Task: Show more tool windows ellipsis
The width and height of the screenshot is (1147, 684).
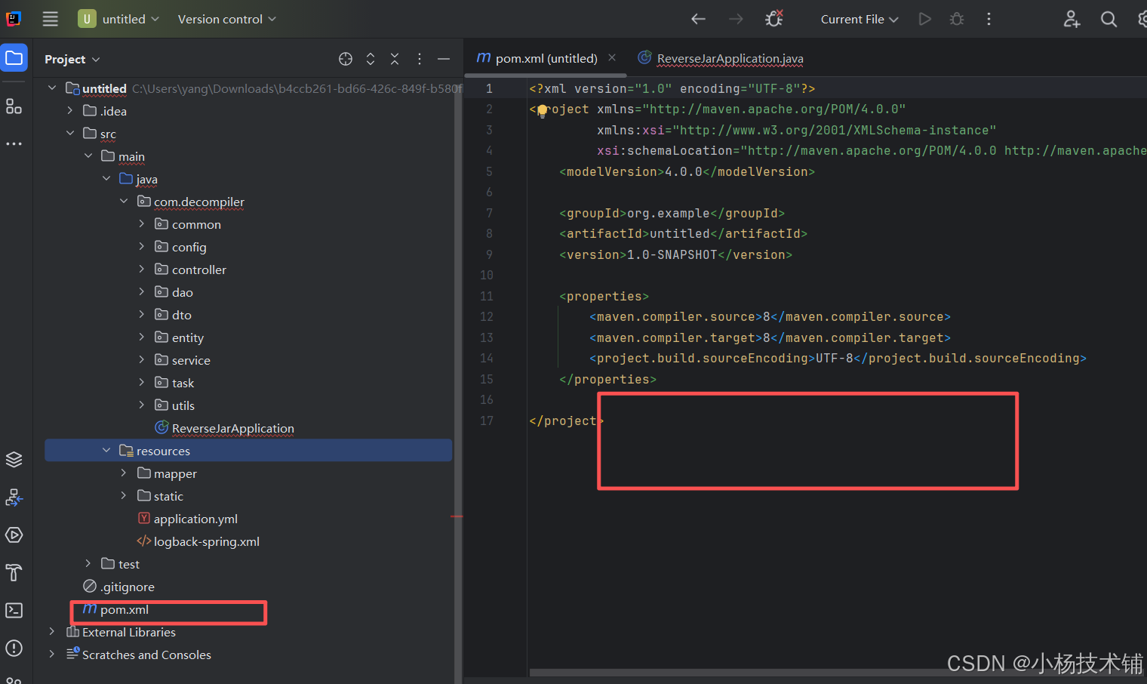Action: [x=14, y=143]
